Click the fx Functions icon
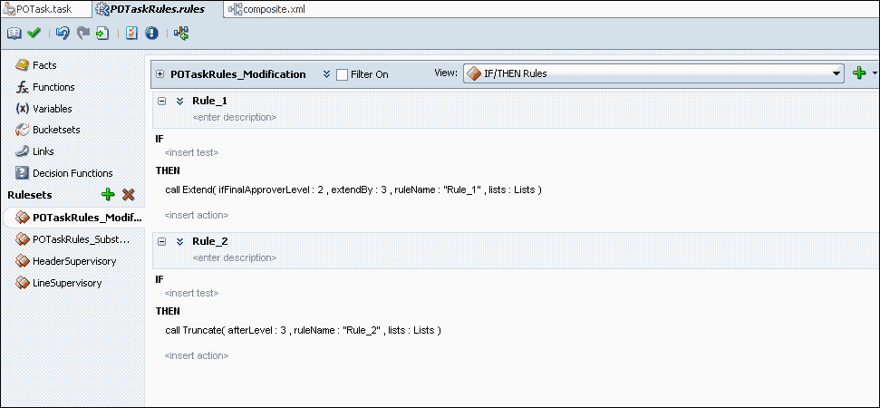The width and height of the screenshot is (880, 408). tap(22, 87)
